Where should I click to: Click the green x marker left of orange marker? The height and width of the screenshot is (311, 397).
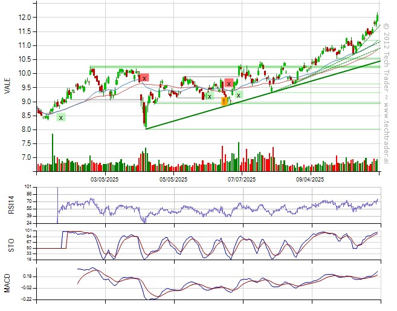point(209,96)
